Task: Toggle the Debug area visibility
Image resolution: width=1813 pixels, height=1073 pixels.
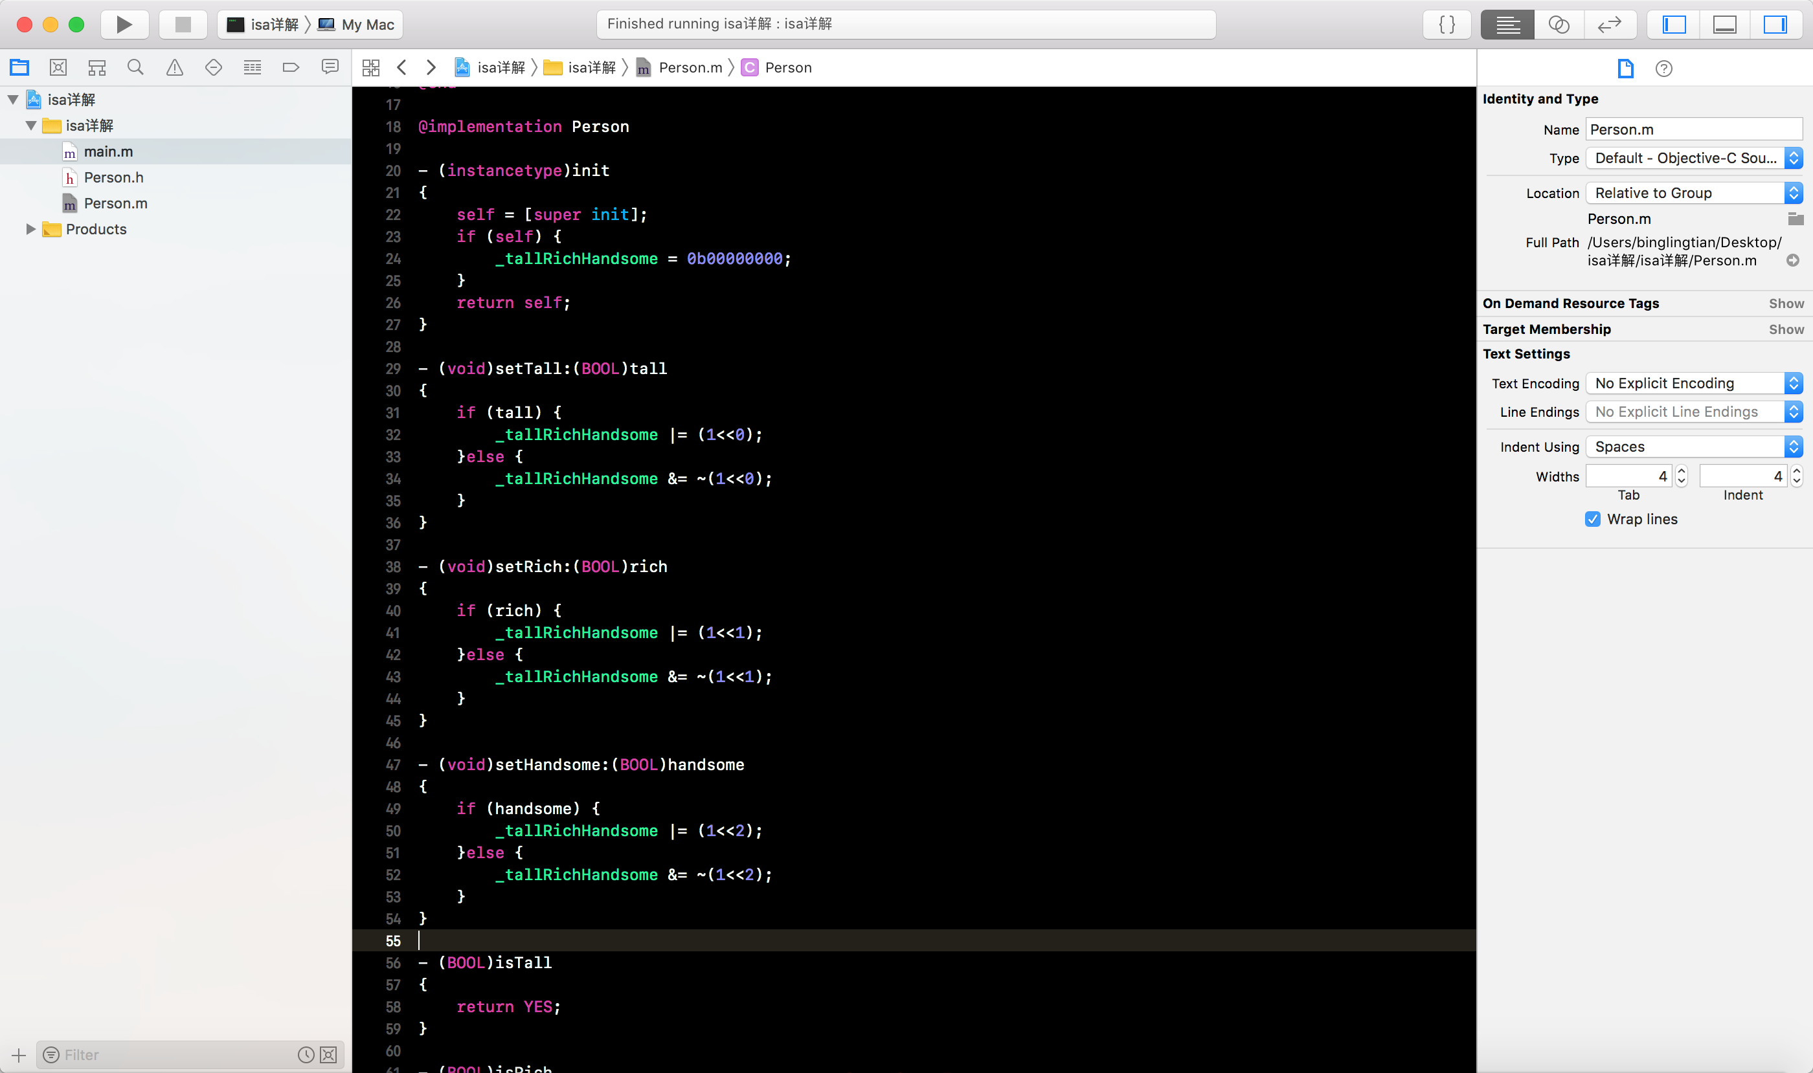Action: point(1725,25)
